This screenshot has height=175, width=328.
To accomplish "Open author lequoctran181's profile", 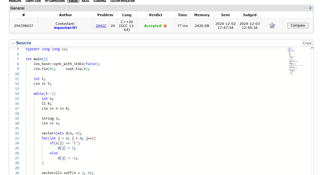I will click(66, 28).
